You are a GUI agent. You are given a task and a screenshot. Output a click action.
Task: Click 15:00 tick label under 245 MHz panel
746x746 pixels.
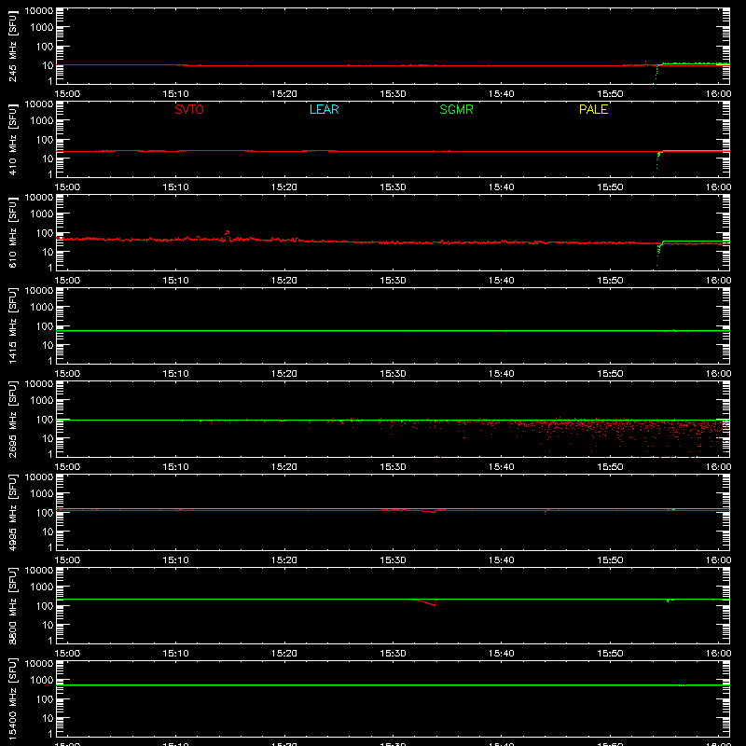(67, 94)
